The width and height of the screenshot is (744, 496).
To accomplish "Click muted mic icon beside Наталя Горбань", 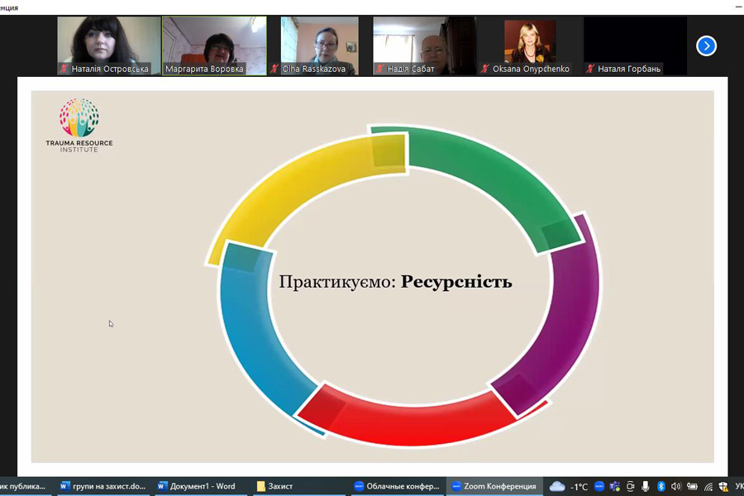I will (589, 69).
